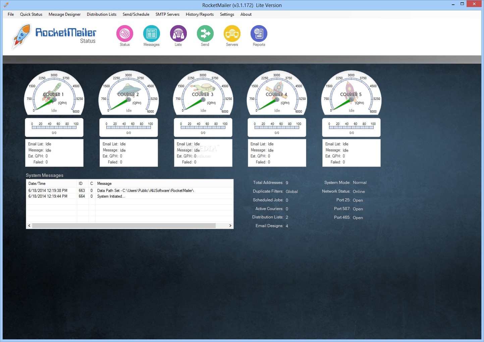Click Courier 5 progress bar scale
Screen dimensions: 484x342
pos(351,127)
